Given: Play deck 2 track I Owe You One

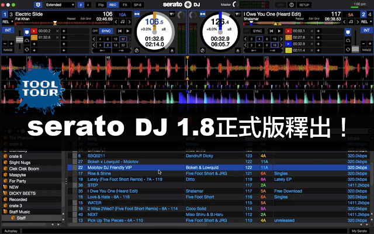Looking at the screenshot, I should coord(279,31).
